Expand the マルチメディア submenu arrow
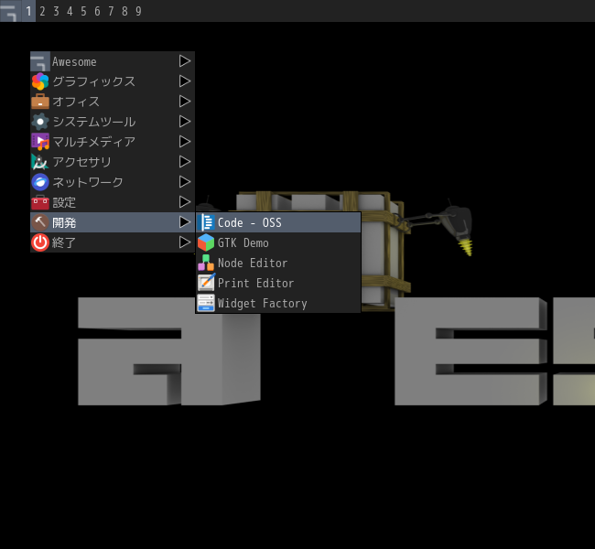Screen dimensions: 595x549 coord(185,142)
